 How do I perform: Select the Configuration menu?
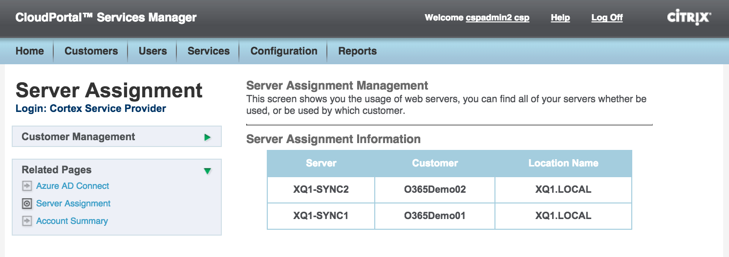[x=284, y=51]
